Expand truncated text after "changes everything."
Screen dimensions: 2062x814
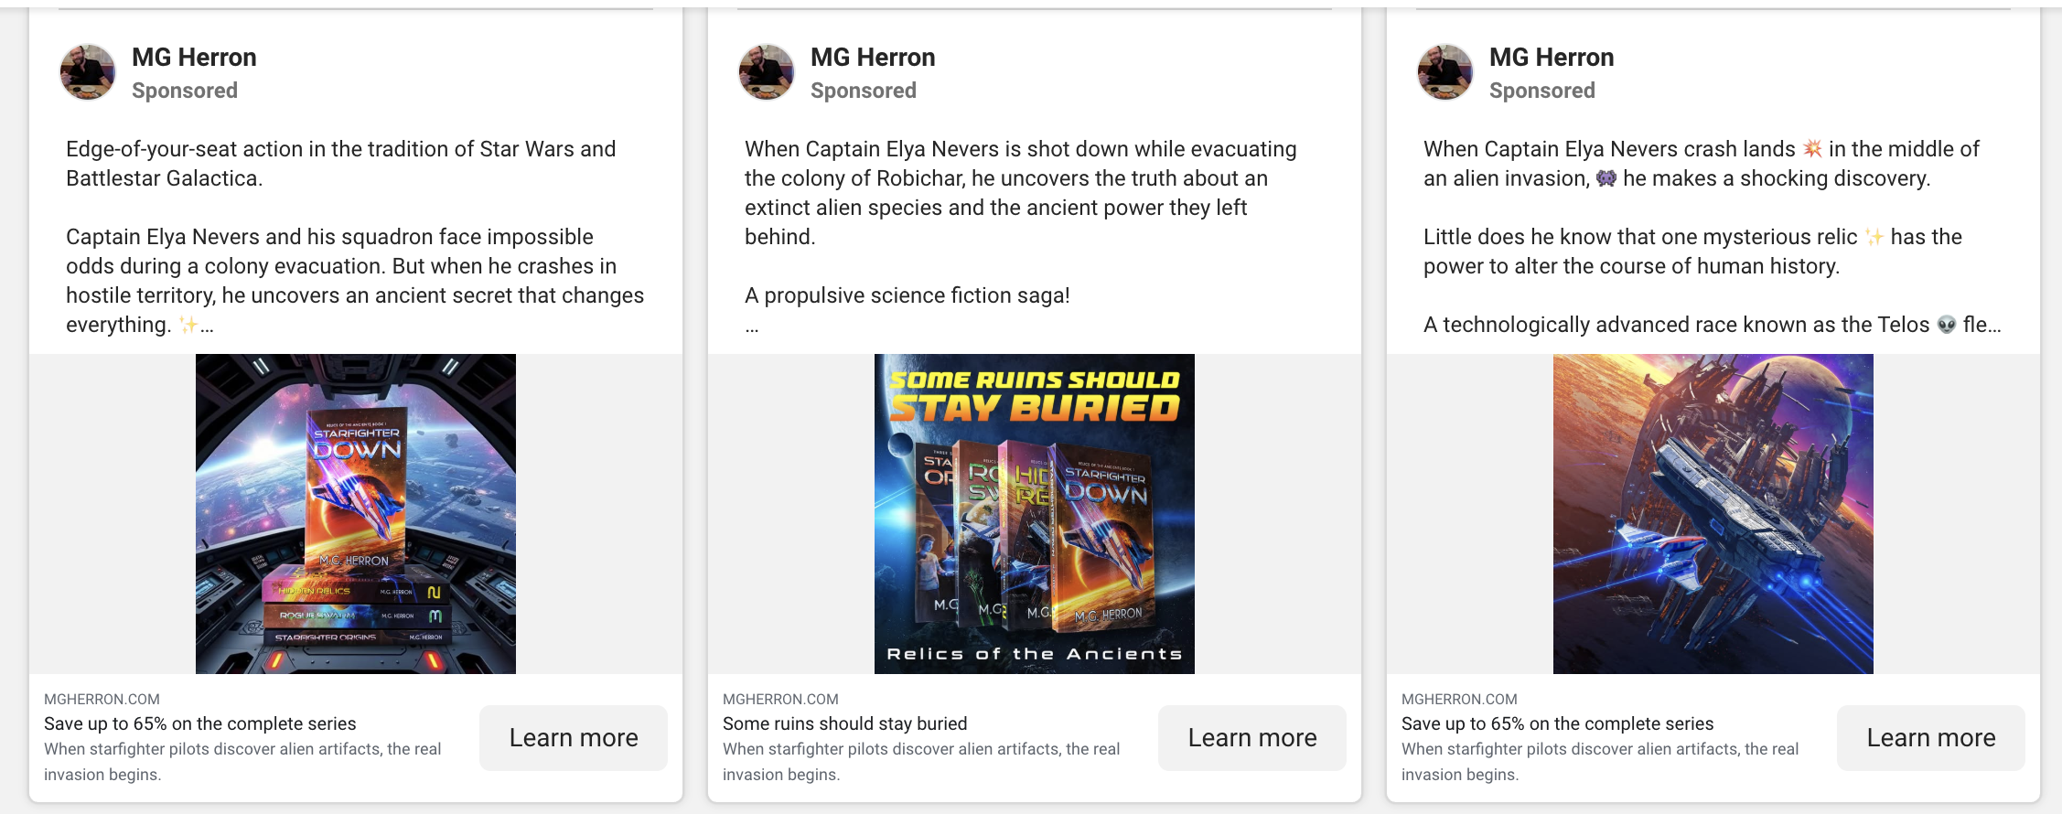pyautogui.click(x=208, y=327)
